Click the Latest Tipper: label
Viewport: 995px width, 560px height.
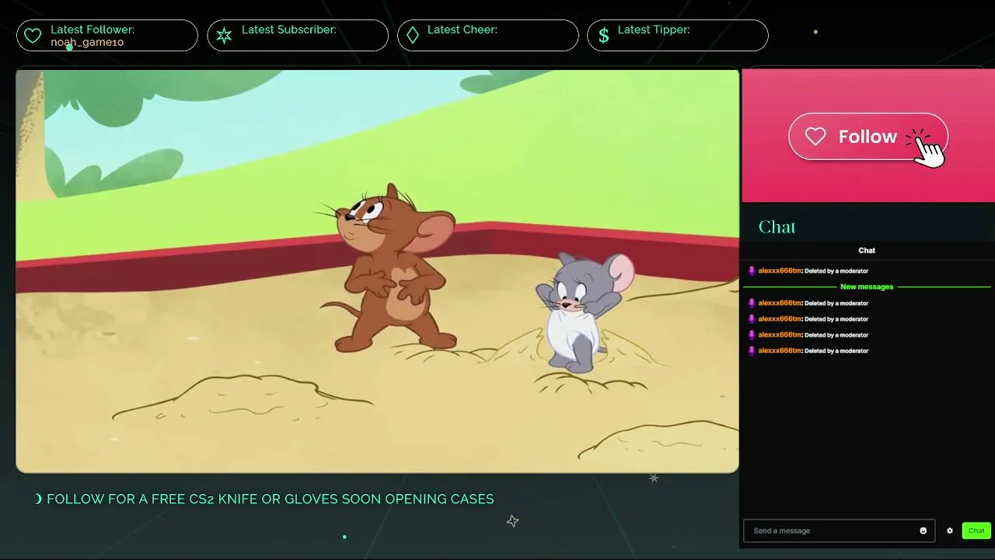[654, 30]
